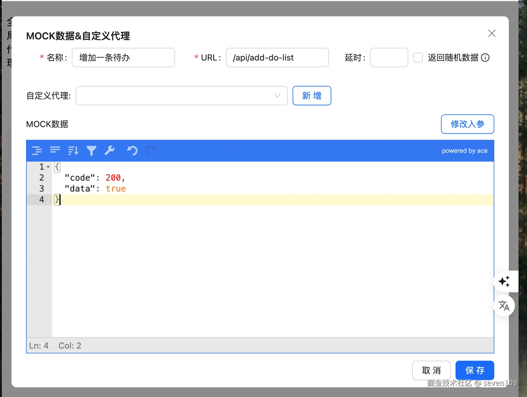This screenshot has height=397, width=527.
Task: Click into the 延时 input field
Action: 389,57
